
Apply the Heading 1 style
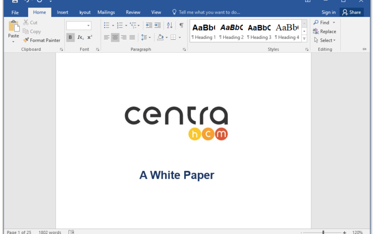203,31
